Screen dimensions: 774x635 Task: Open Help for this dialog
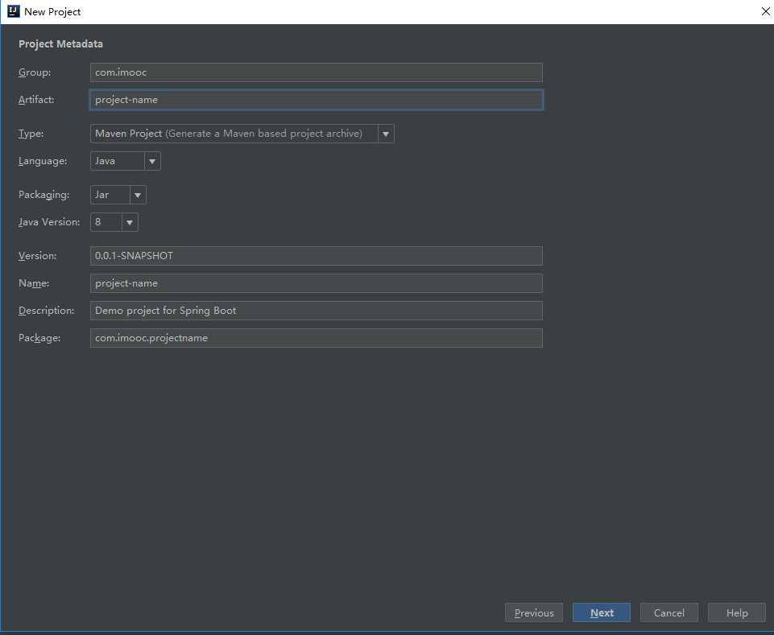pyautogui.click(x=737, y=613)
